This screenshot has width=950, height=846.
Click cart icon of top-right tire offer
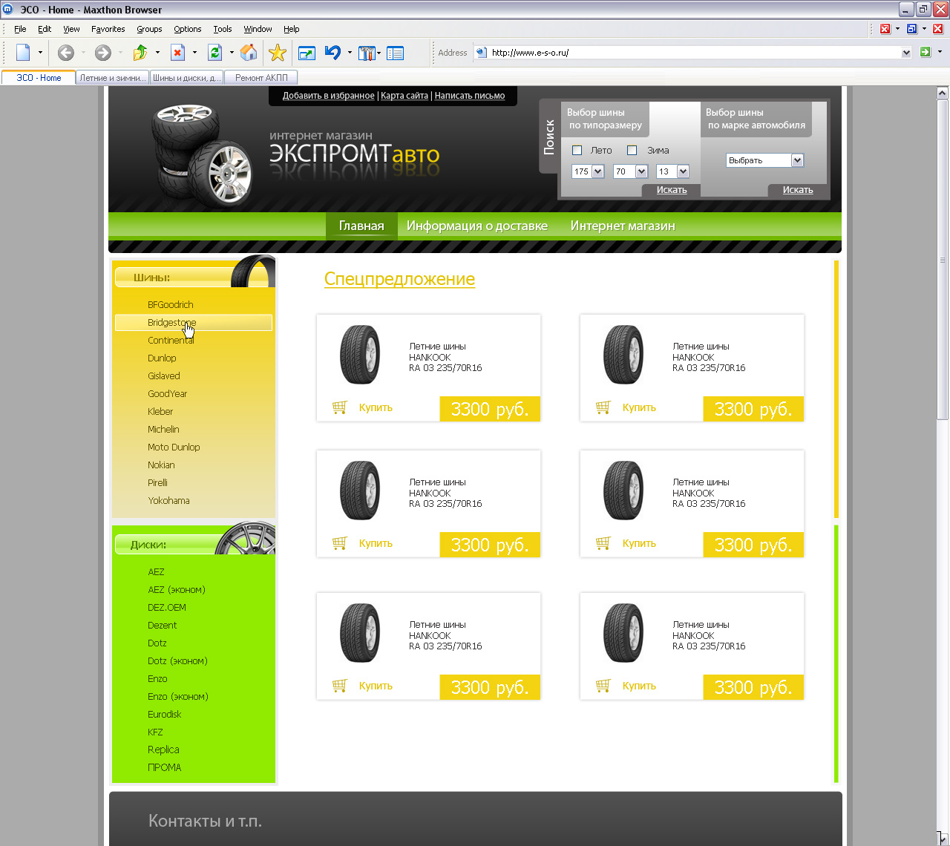click(603, 407)
